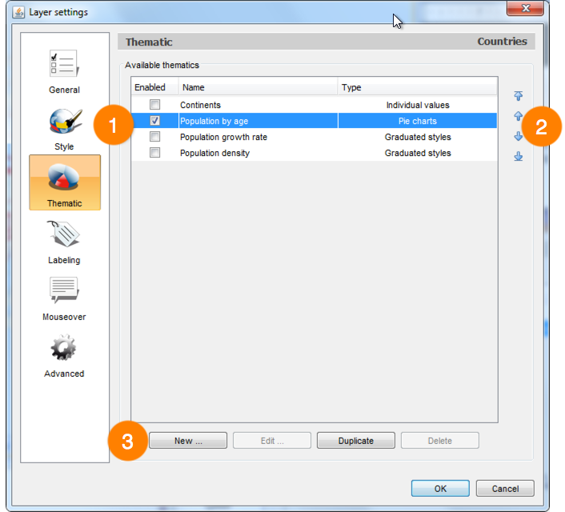Close the Layer settings window
Image resolution: width=565 pixels, height=512 pixels.
(525, 8)
